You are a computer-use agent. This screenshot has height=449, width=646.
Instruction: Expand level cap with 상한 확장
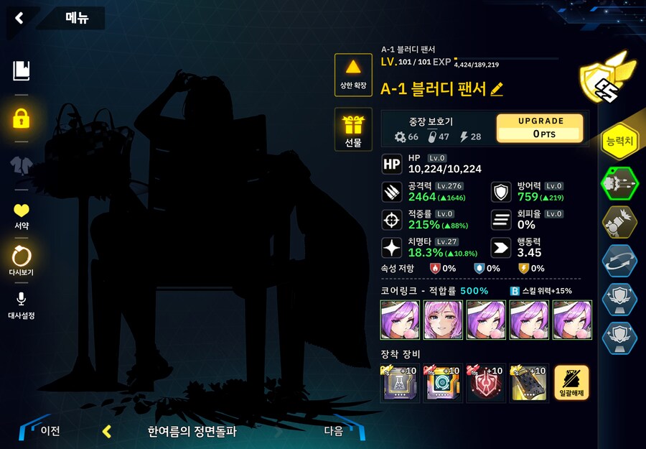coord(353,75)
